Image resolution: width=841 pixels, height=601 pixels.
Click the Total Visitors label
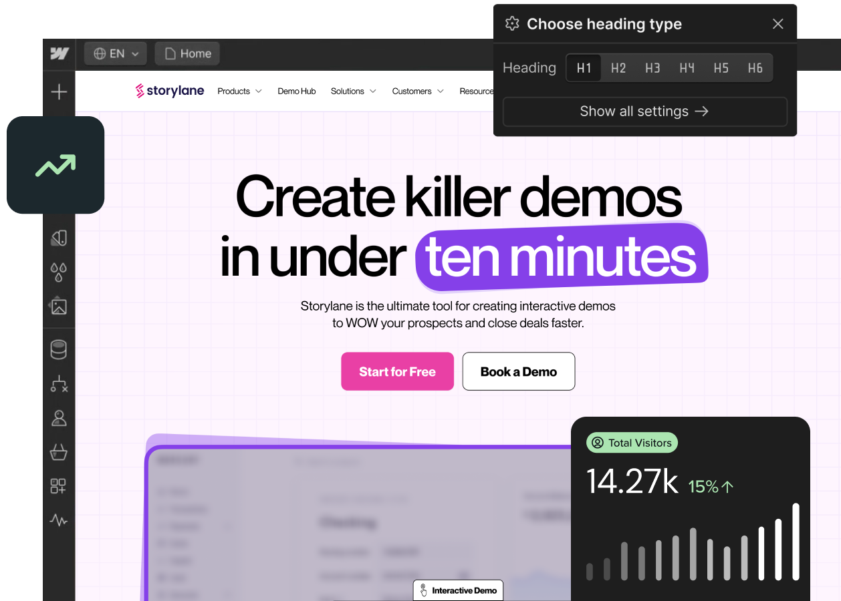(632, 443)
